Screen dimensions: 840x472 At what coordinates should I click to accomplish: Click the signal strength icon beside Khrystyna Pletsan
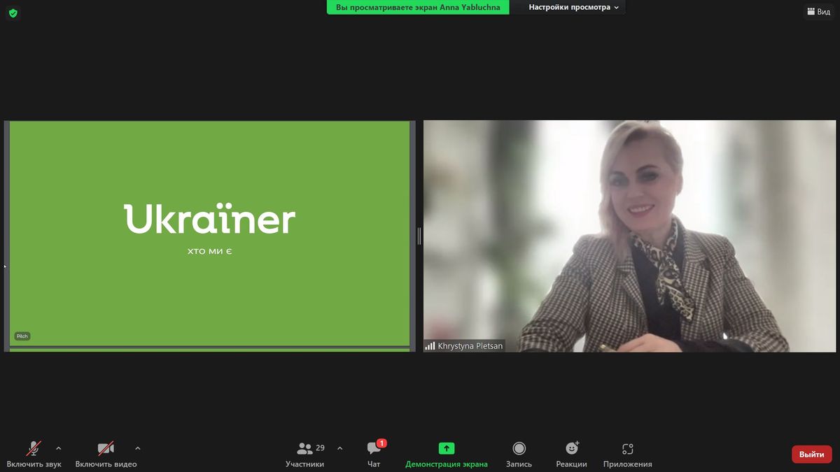(x=430, y=346)
